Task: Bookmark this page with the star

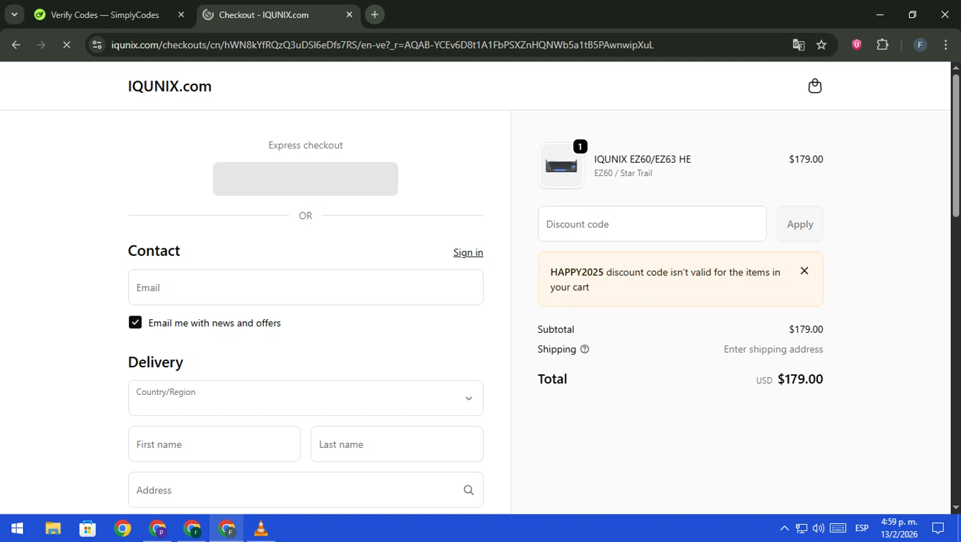Action: coord(821,45)
